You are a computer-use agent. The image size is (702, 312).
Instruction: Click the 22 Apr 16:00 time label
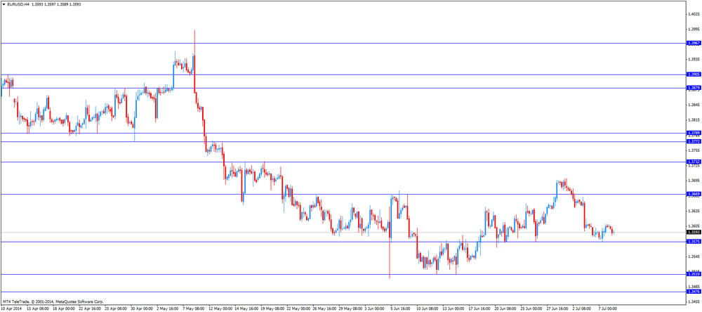click(90, 309)
